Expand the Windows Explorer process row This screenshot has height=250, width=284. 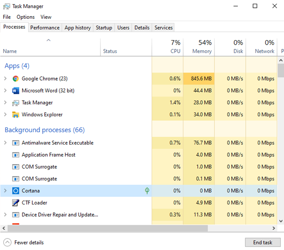tap(5, 115)
